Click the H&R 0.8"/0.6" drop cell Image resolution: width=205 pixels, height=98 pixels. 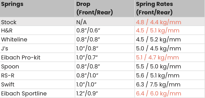105,30
